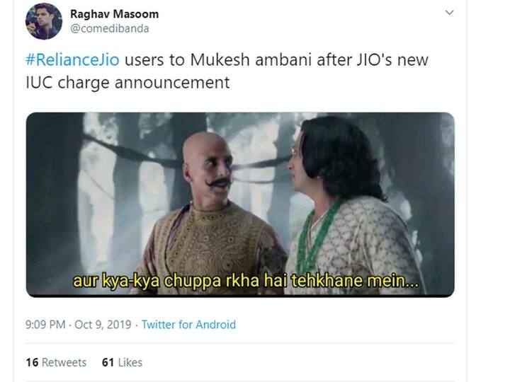Select the 'IUC charge announcement' tweet text
The image size is (510, 382).
pyautogui.click(x=127, y=83)
